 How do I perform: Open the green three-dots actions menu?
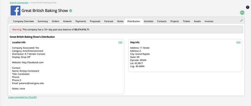coord(242,12)
